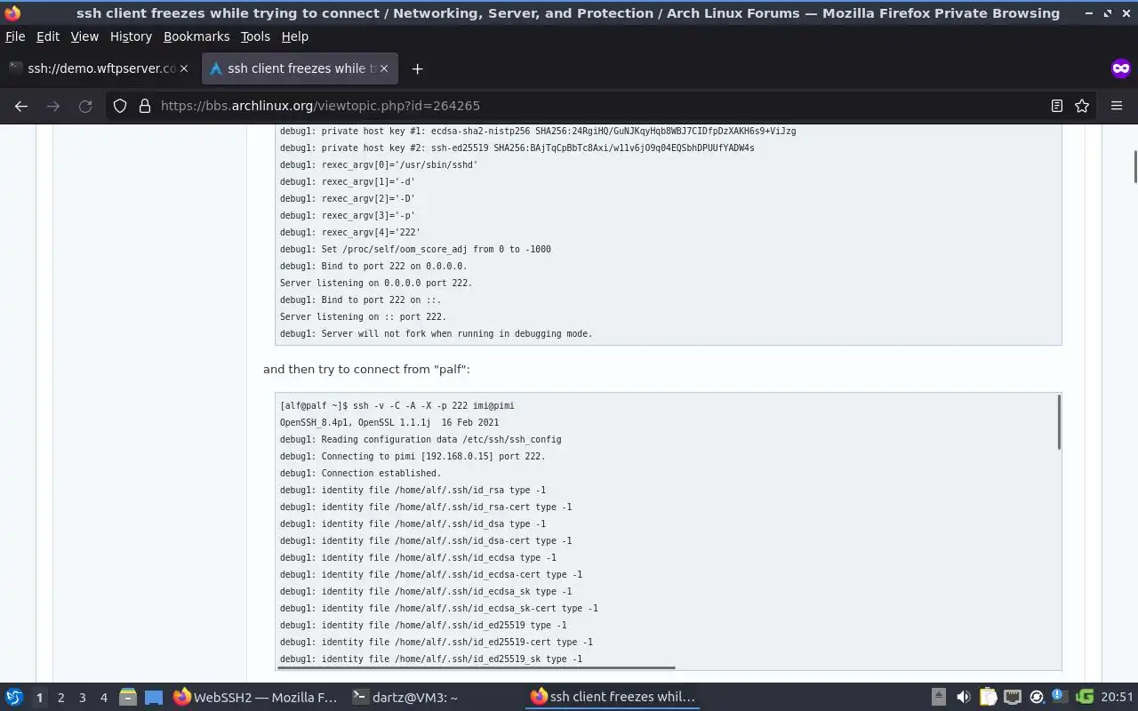Click the 'Connection established.' debug line
Image resolution: width=1138 pixels, height=711 pixels.
(360, 473)
